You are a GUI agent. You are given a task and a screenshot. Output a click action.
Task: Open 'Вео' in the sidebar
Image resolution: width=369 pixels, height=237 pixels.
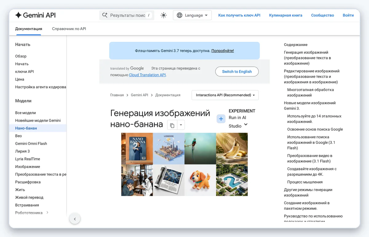tap(18, 136)
